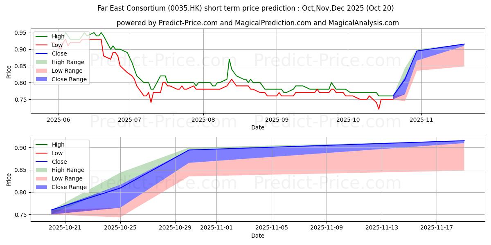Click the High Range swatch in bottom legend
This screenshot has height=245, width=491.
[43, 170]
